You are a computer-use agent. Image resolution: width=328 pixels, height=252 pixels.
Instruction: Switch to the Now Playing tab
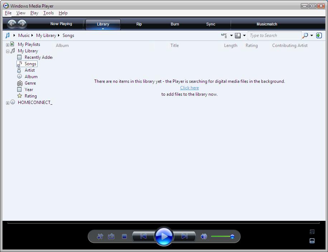(61, 24)
